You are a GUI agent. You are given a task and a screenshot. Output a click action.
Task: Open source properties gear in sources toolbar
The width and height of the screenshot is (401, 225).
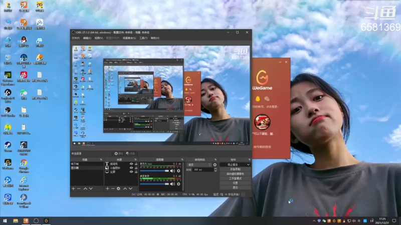point(118,188)
